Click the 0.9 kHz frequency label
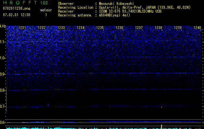This screenshot has height=129, width=204. 3,74
